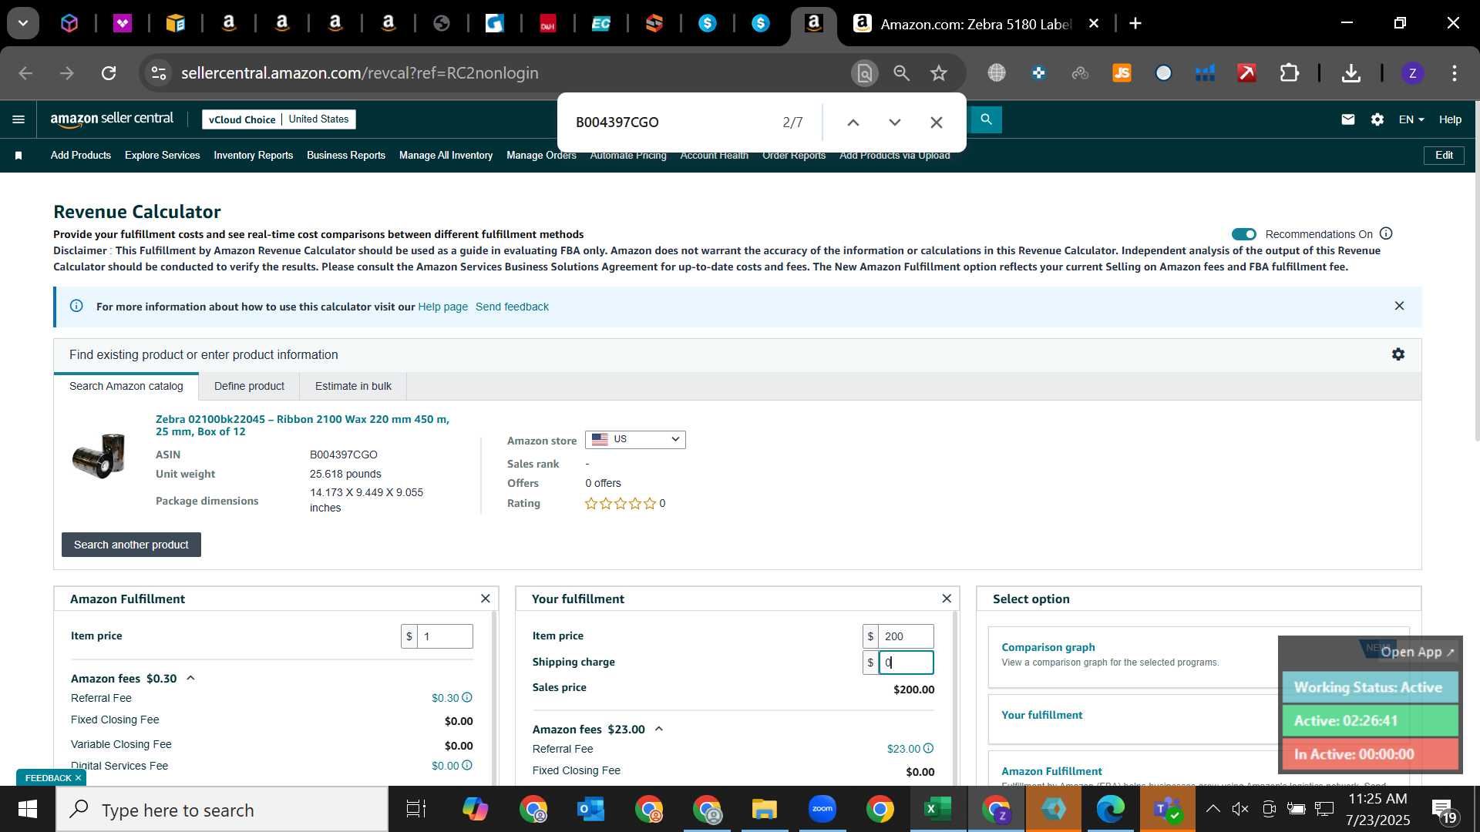Image resolution: width=1480 pixels, height=832 pixels.
Task: Open Inventory Reports menu item
Action: (x=253, y=156)
